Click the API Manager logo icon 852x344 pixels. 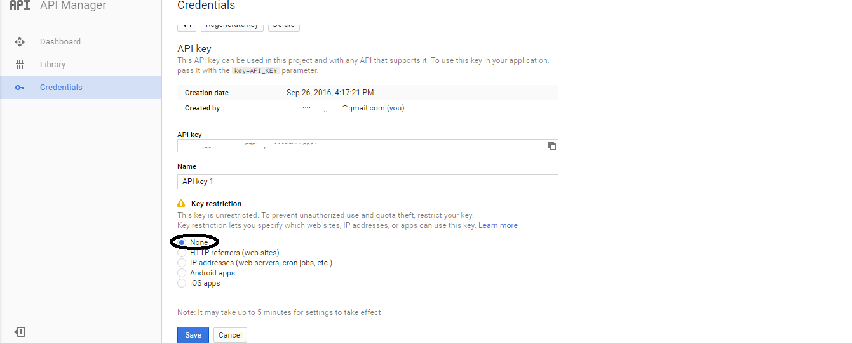point(20,5)
